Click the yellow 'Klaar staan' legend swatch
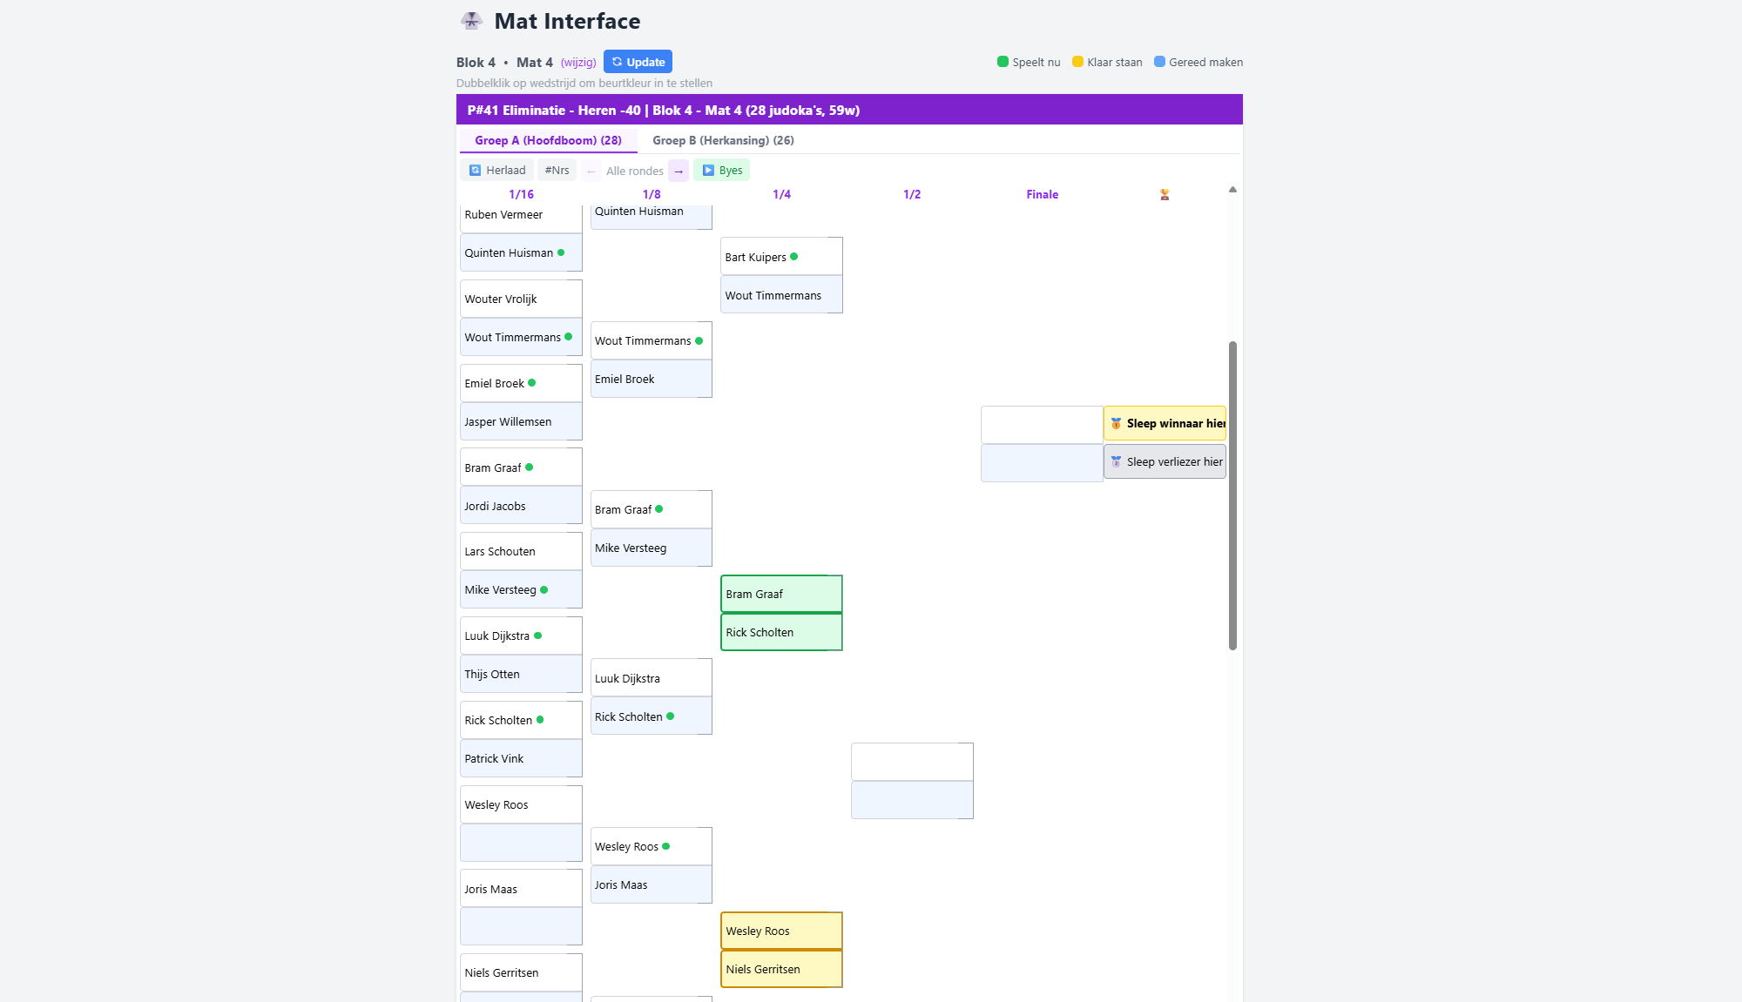 pyautogui.click(x=1078, y=61)
